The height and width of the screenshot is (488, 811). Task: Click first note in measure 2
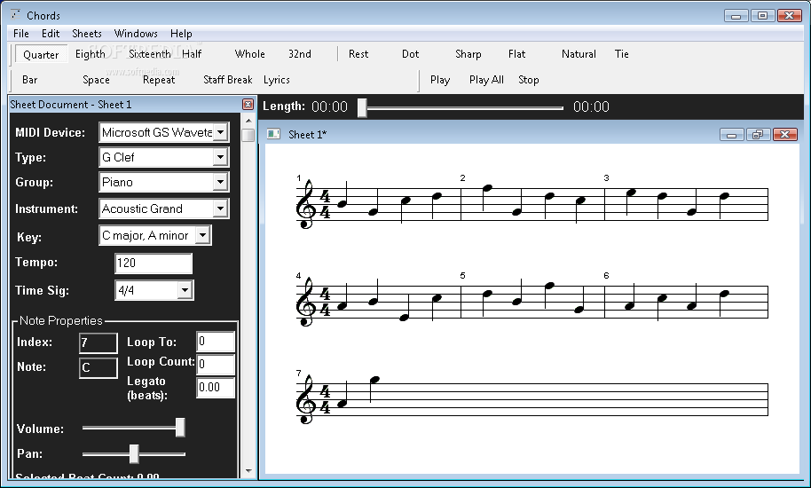click(487, 188)
